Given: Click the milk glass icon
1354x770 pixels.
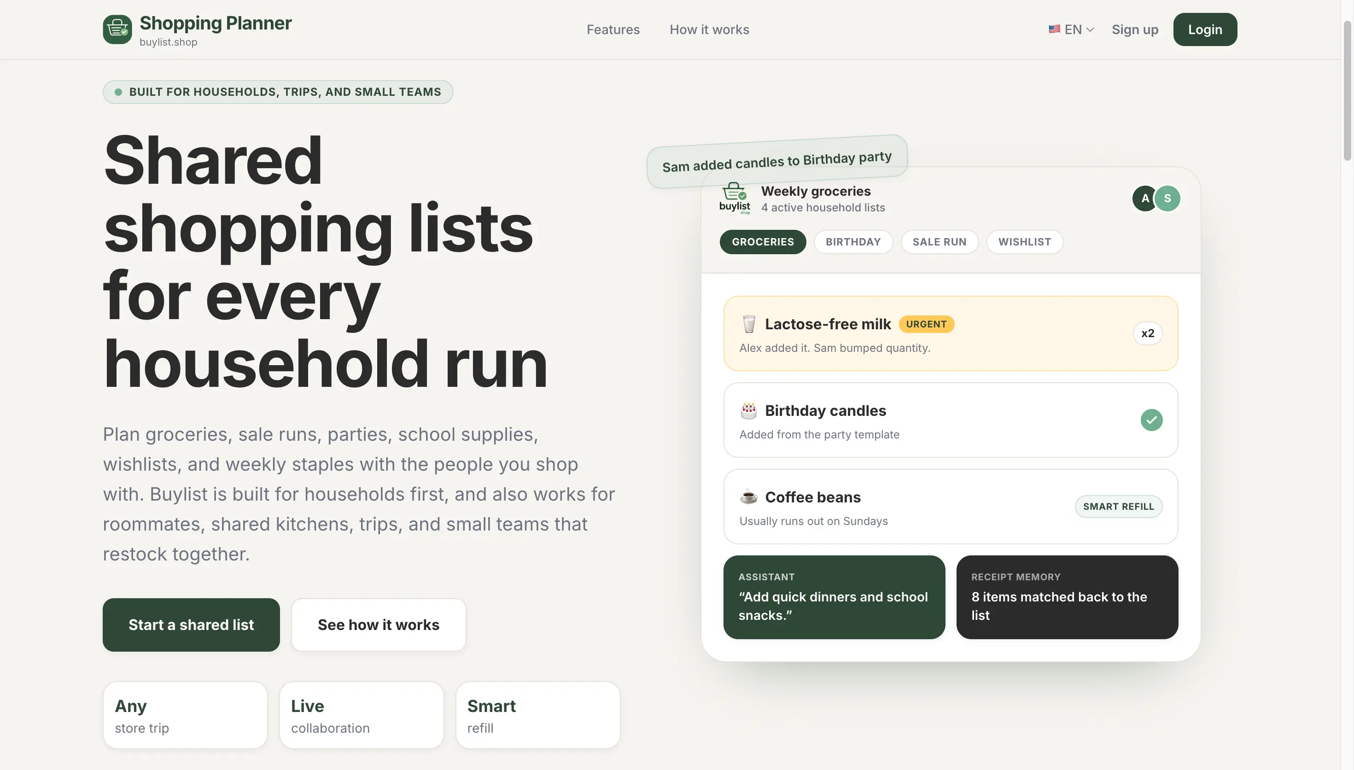Looking at the screenshot, I should point(749,324).
